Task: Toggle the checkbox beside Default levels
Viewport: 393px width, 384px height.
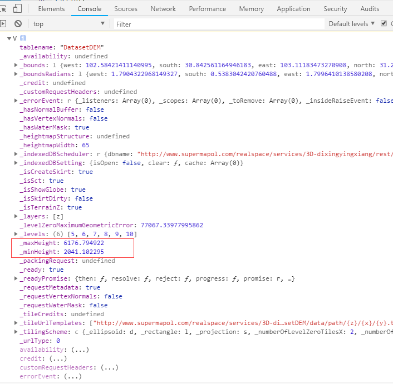Action: (384, 23)
